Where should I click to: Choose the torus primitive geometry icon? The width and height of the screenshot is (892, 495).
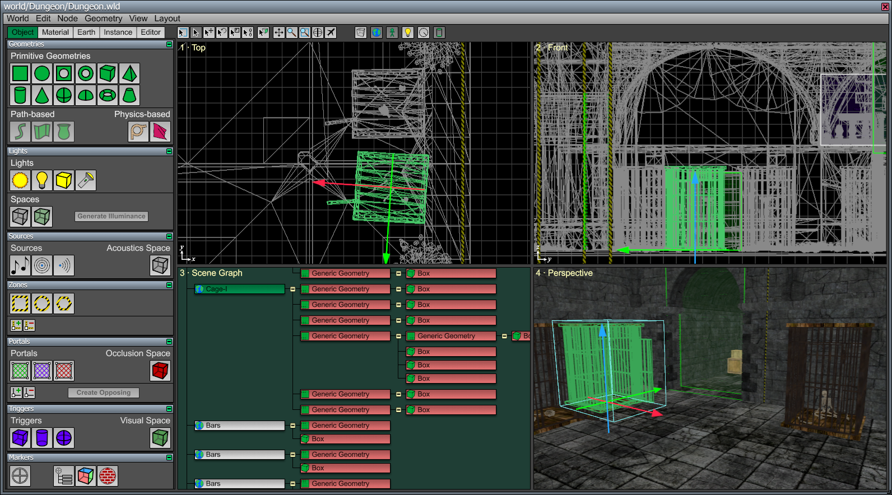pyautogui.click(x=108, y=95)
